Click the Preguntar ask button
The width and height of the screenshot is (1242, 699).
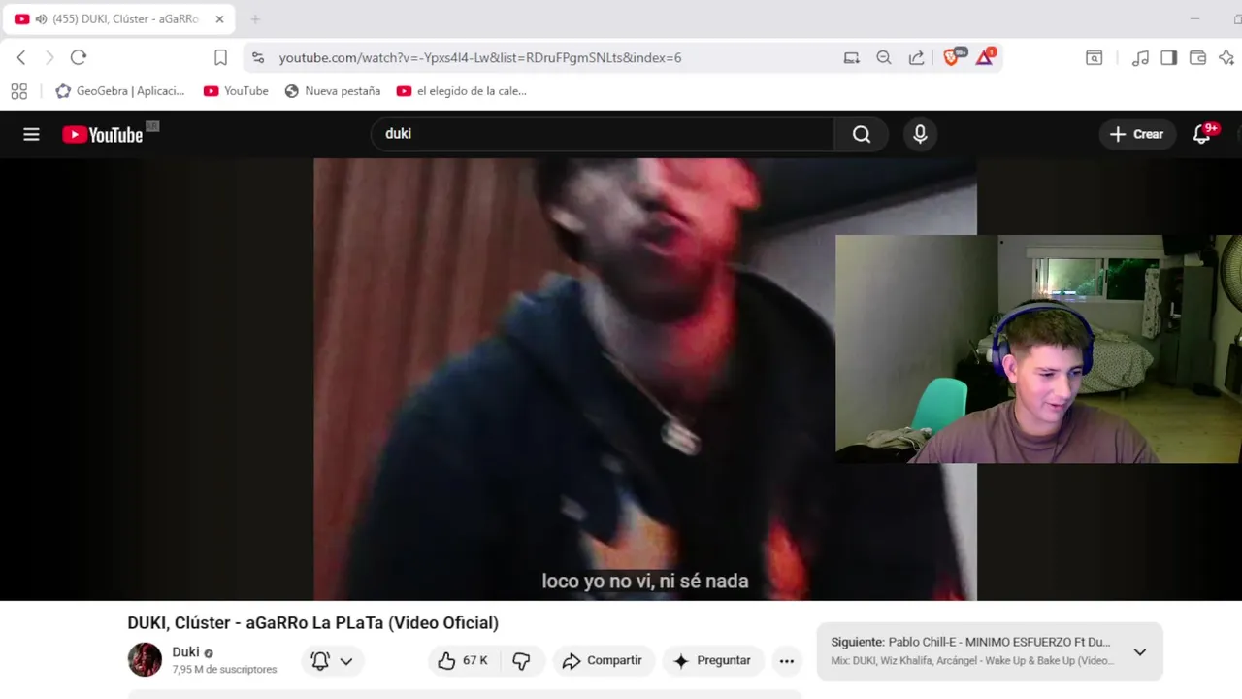(712, 661)
